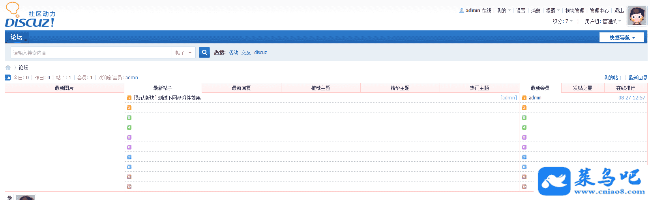
Task: Click the 帖子: 1 statistic
Action: coord(64,78)
